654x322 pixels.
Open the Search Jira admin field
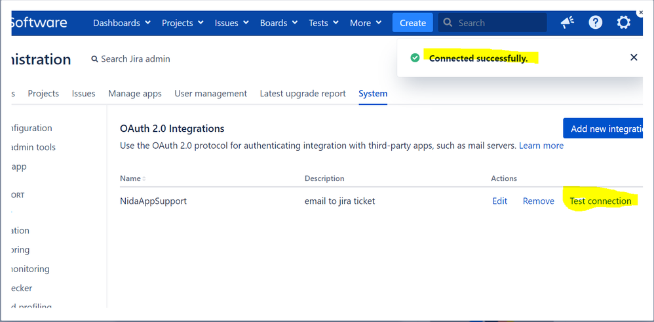coord(130,59)
